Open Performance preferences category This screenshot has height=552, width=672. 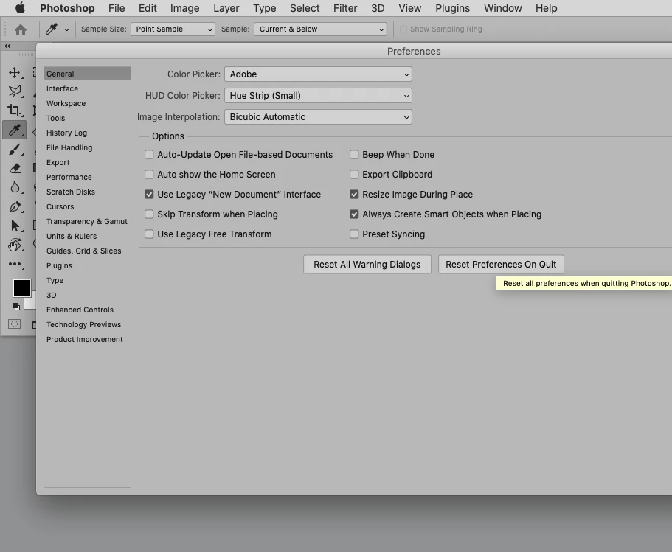(x=87, y=177)
